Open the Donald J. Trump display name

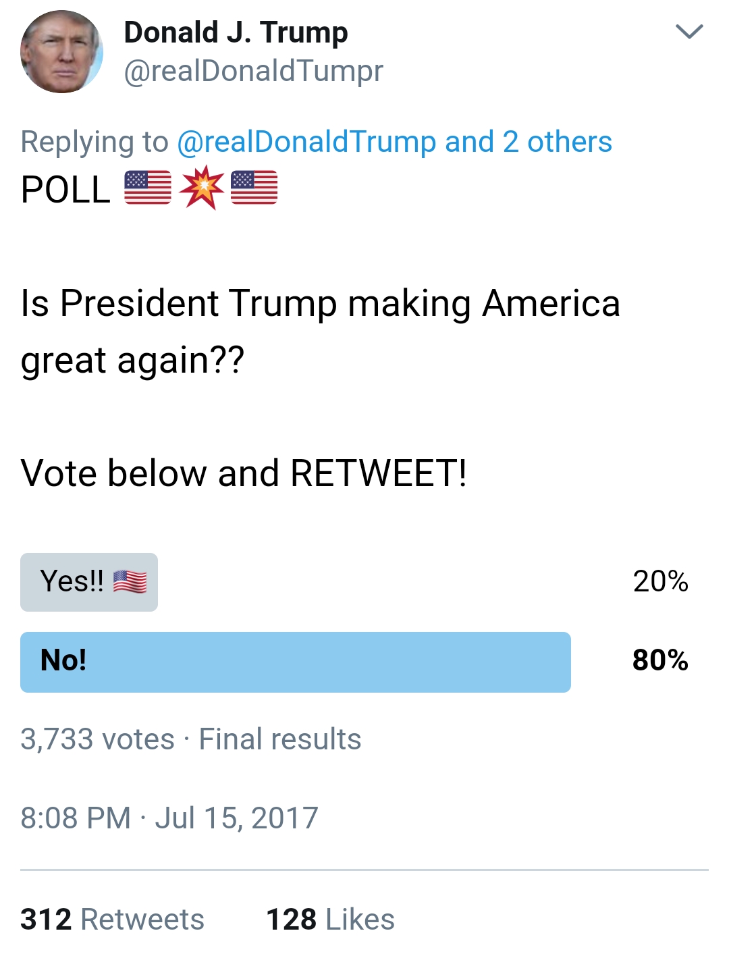[236, 32]
